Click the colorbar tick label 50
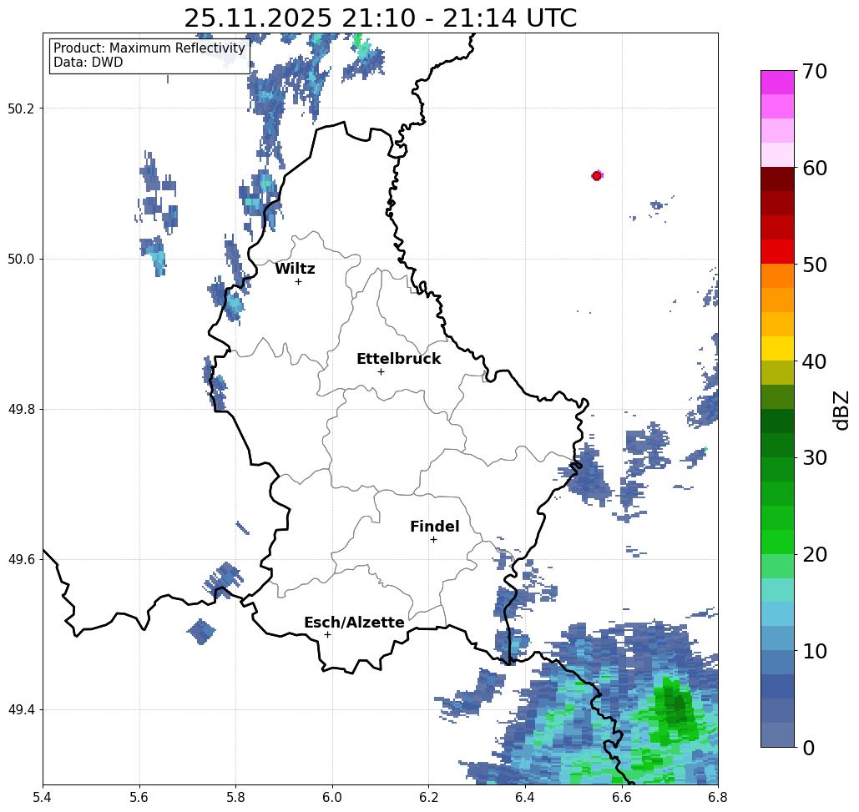The width and height of the screenshot is (859, 812). (815, 265)
